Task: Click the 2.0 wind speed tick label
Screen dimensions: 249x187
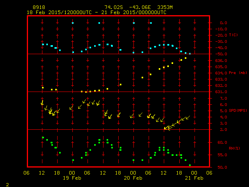Action: pos(223,130)
